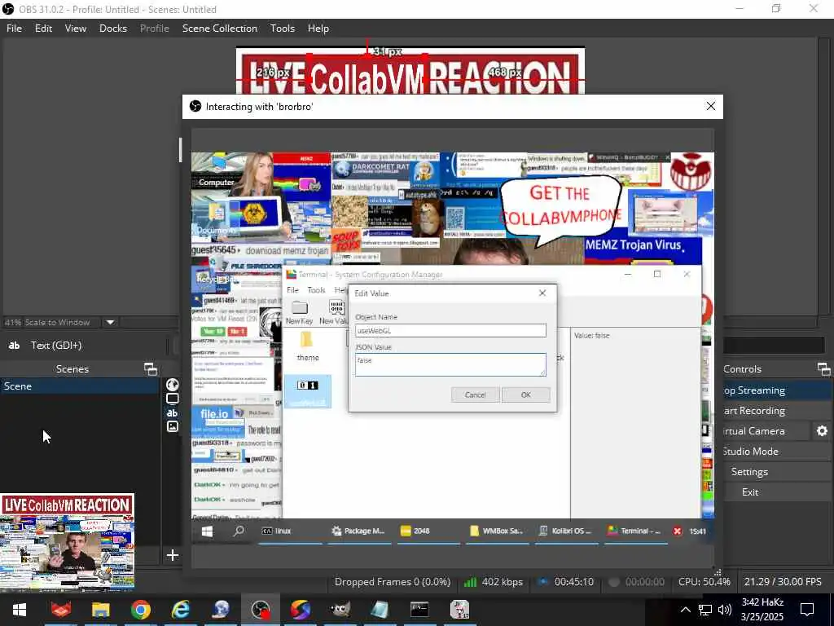This screenshot has width=834, height=626.
Task: Click 'Value: false' text in details pane
Action: tap(591, 335)
